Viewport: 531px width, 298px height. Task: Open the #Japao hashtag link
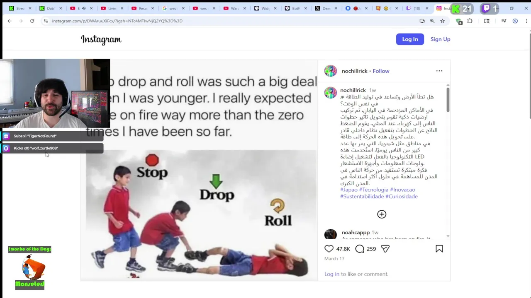point(349,190)
